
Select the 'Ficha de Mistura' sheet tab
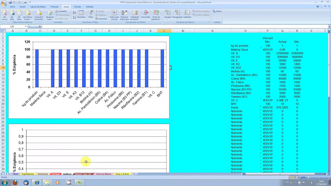(104, 174)
